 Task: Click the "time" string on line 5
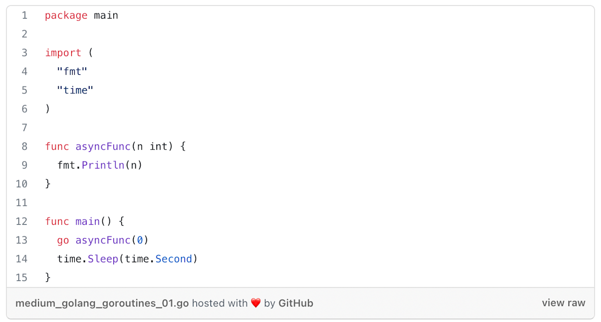(x=75, y=90)
